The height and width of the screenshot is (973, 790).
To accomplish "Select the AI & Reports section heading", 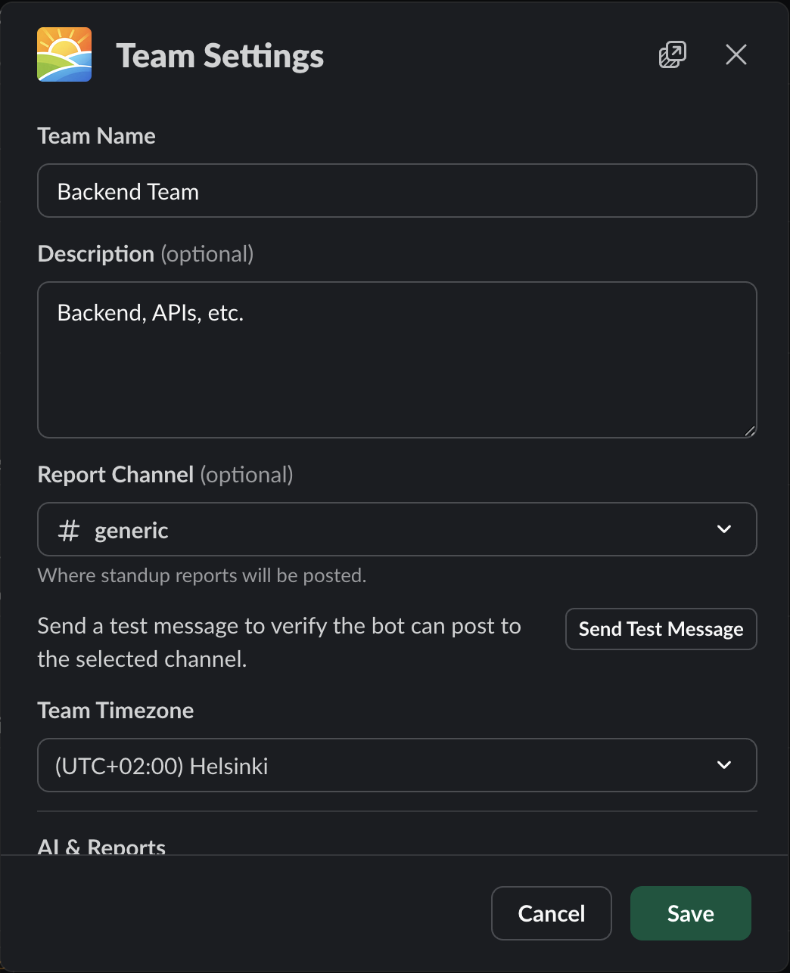I will point(101,846).
